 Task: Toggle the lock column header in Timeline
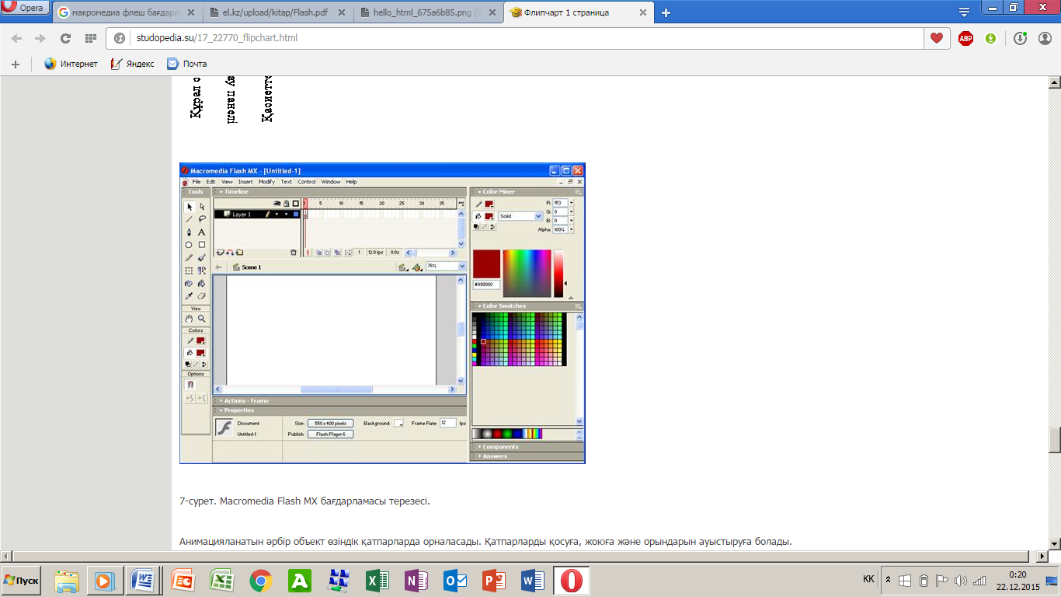287,204
